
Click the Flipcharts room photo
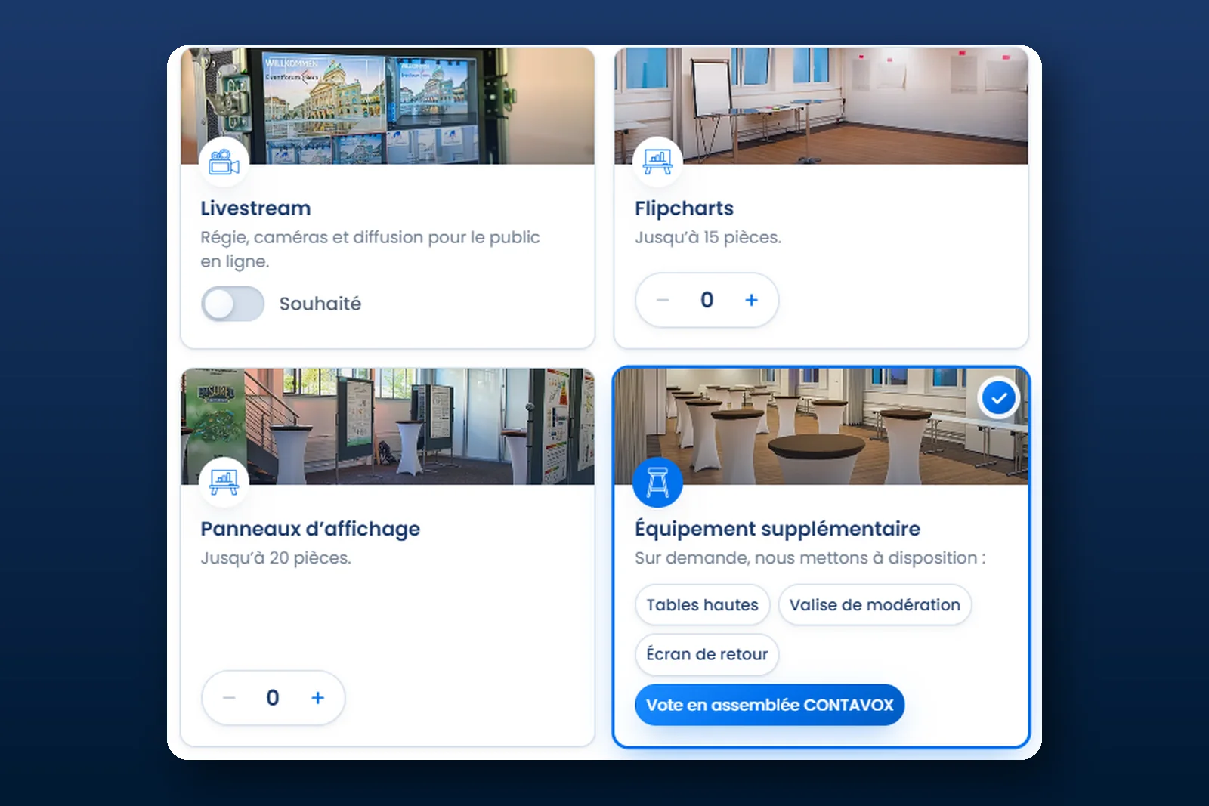[x=821, y=106]
